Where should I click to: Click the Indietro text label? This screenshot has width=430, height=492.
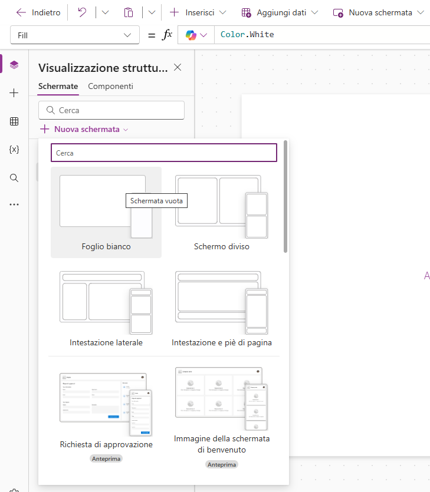point(46,12)
